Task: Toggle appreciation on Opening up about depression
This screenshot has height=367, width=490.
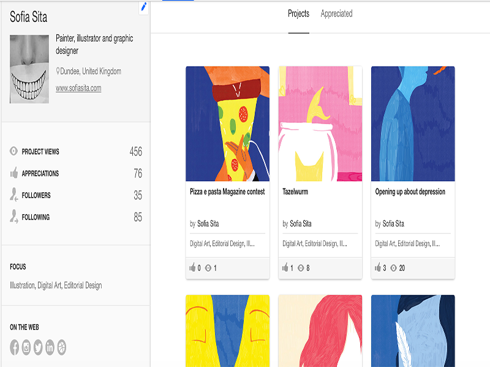Action: [x=377, y=267]
